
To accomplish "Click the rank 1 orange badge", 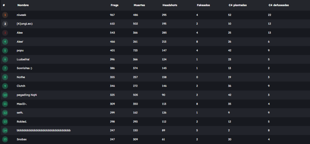I will pos(5,15).
